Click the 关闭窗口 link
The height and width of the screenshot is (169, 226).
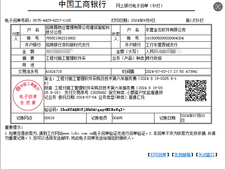(x=206, y=155)
